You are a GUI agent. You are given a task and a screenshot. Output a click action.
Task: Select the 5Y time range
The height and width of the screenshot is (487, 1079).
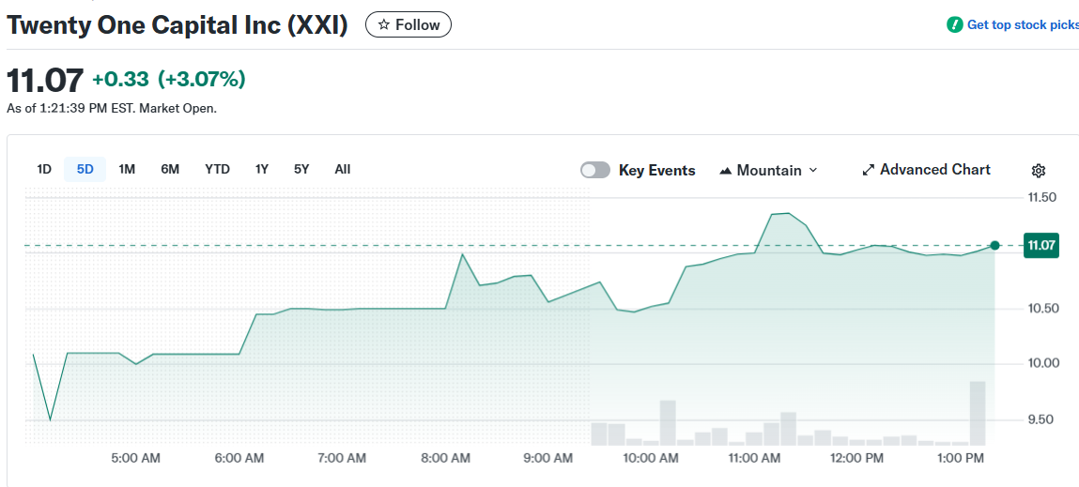(301, 169)
